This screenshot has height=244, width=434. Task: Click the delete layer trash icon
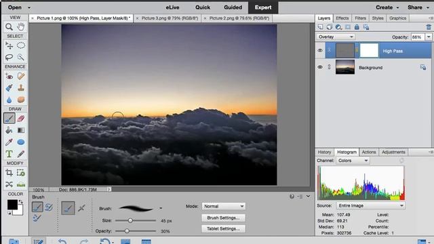pyautogui.click(x=429, y=27)
